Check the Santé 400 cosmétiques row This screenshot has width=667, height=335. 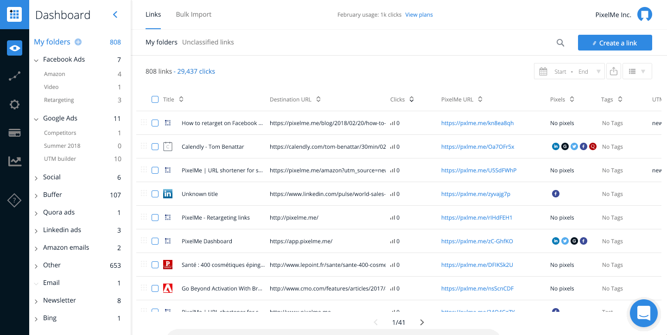155,265
